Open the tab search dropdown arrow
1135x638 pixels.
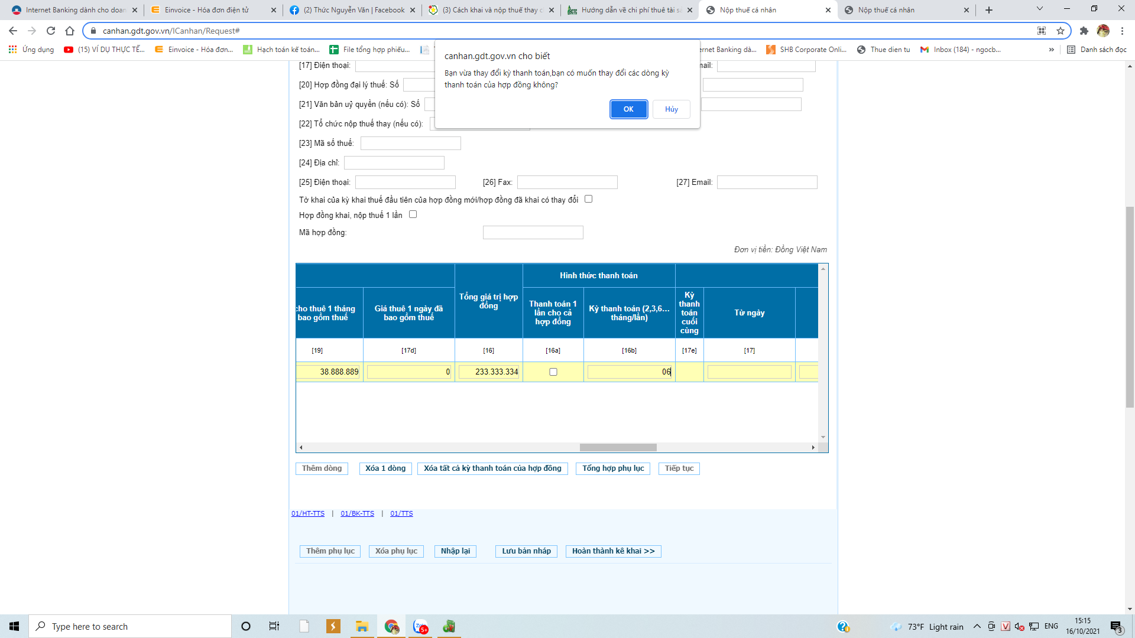point(1039,9)
